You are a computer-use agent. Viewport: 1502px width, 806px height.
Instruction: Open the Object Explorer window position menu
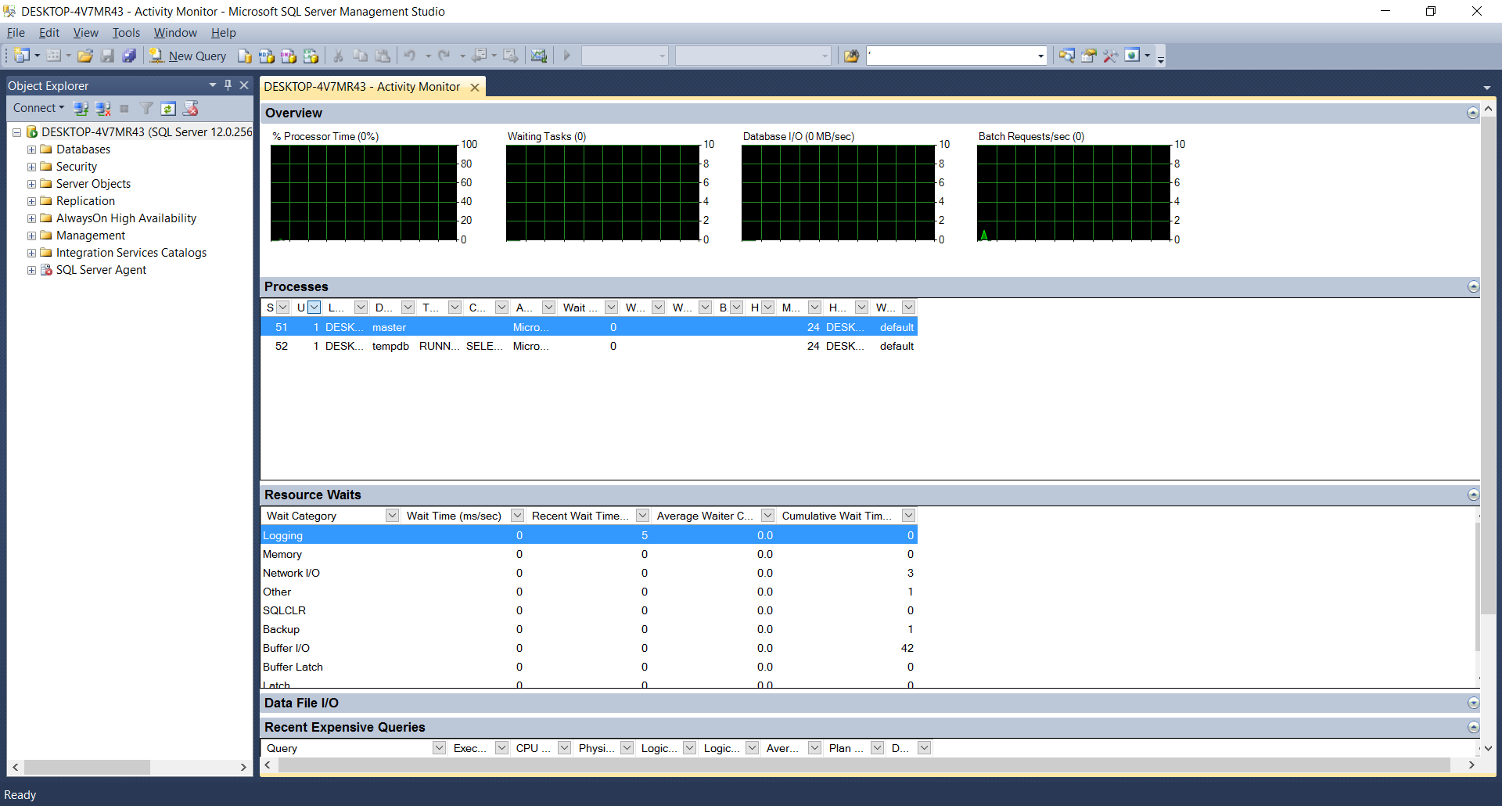pyautogui.click(x=213, y=85)
